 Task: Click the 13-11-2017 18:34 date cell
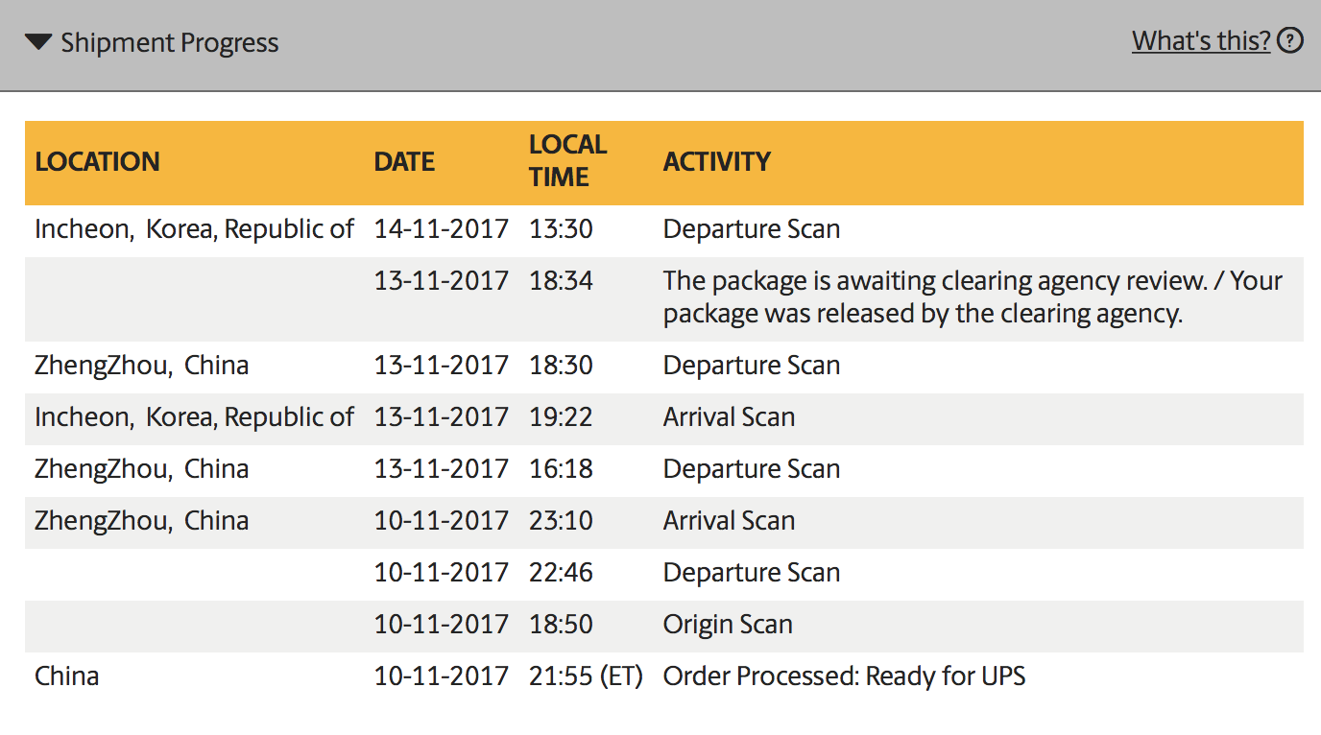(x=441, y=281)
